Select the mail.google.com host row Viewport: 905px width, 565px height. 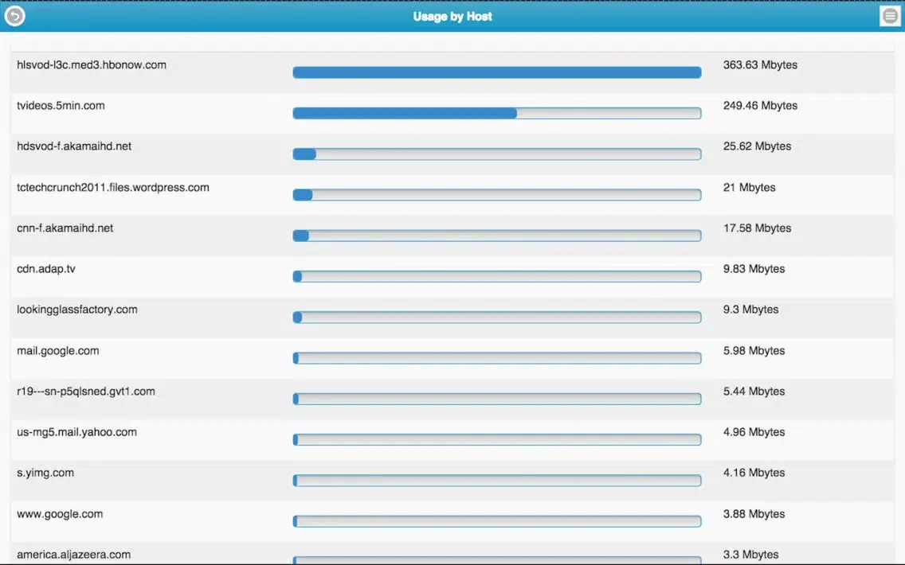tap(58, 351)
